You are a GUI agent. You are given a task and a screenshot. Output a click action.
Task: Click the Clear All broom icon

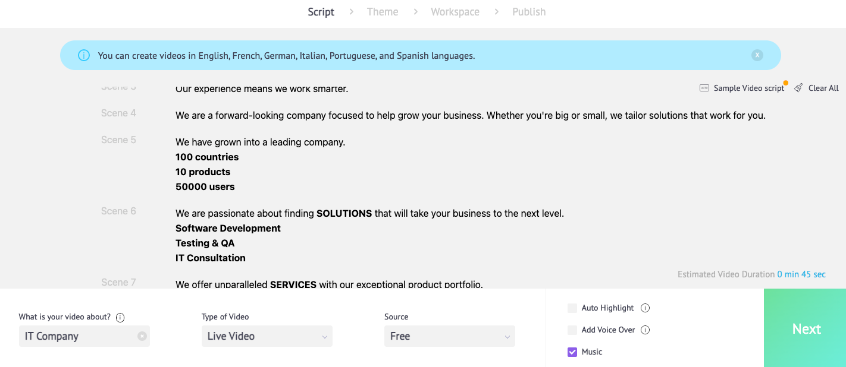pos(798,88)
